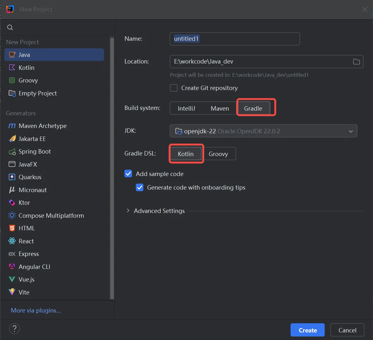Choose the Angular CLI icon
373x340 pixels.
[x=12, y=266]
